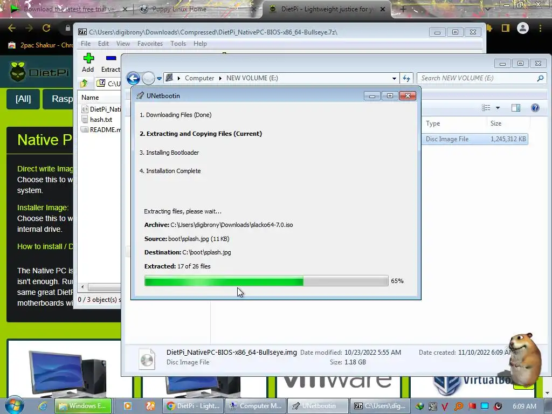
Task: Click the up-folder icon in 7-Zip
Action: click(84, 84)
